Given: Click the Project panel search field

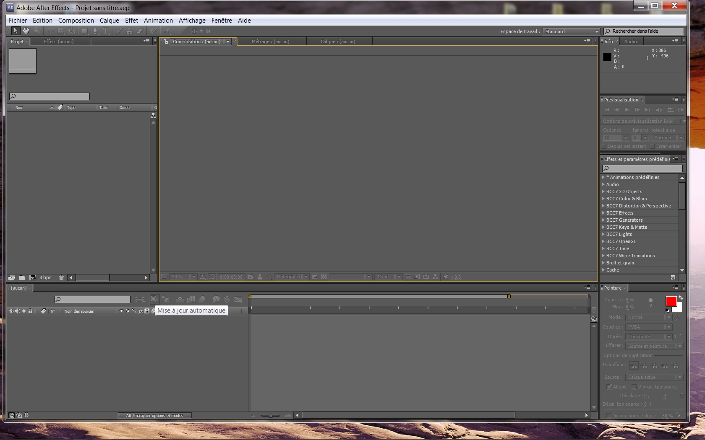Looking at the screenshot, I should (x=50, y=96).
